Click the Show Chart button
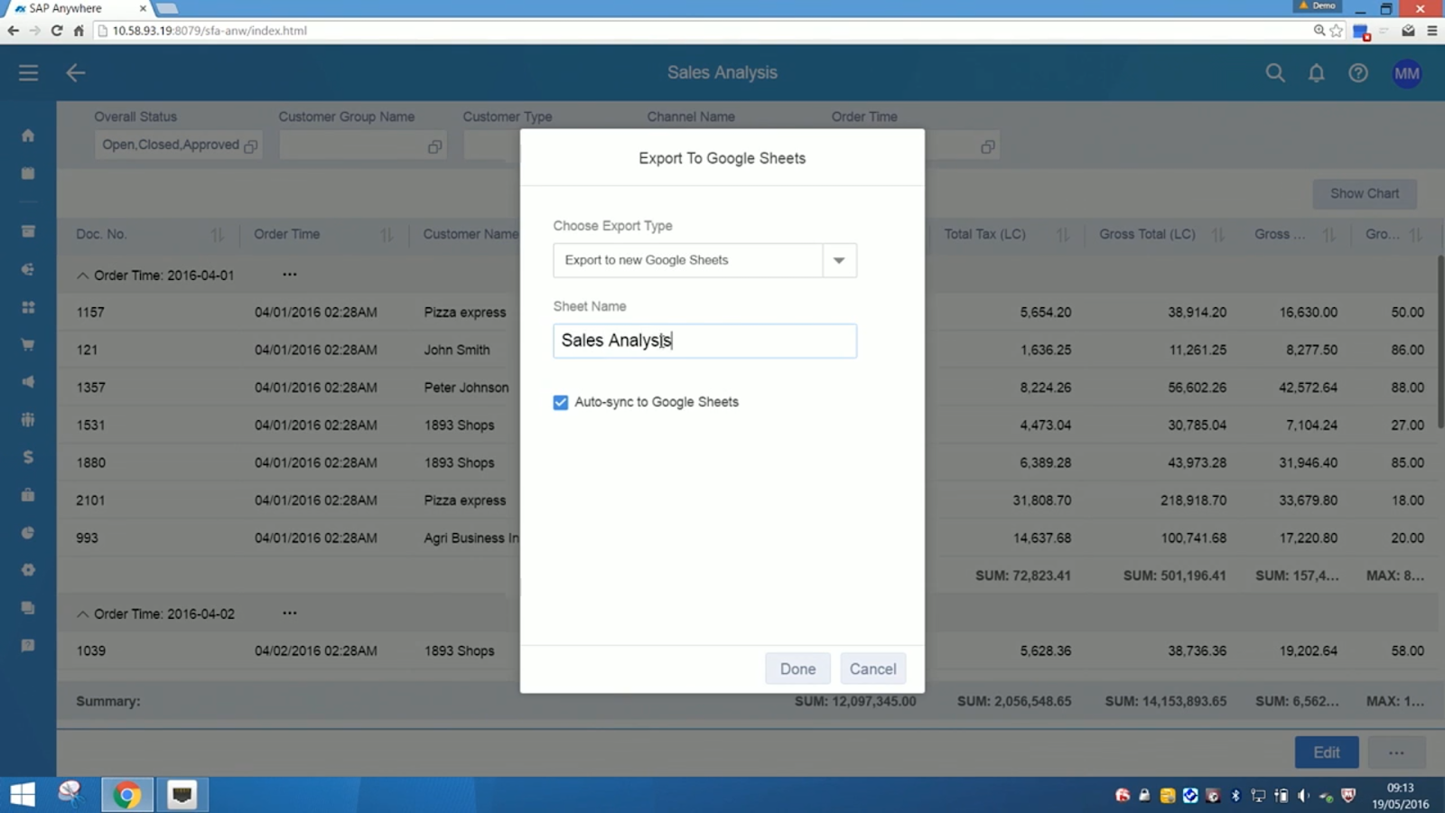The image size is (1445, 813). pyautogui.click(x=1365, y=193)
